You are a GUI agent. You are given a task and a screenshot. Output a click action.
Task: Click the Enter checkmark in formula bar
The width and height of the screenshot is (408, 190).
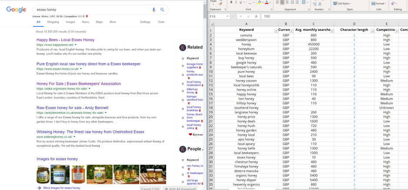tap(249, 16)
